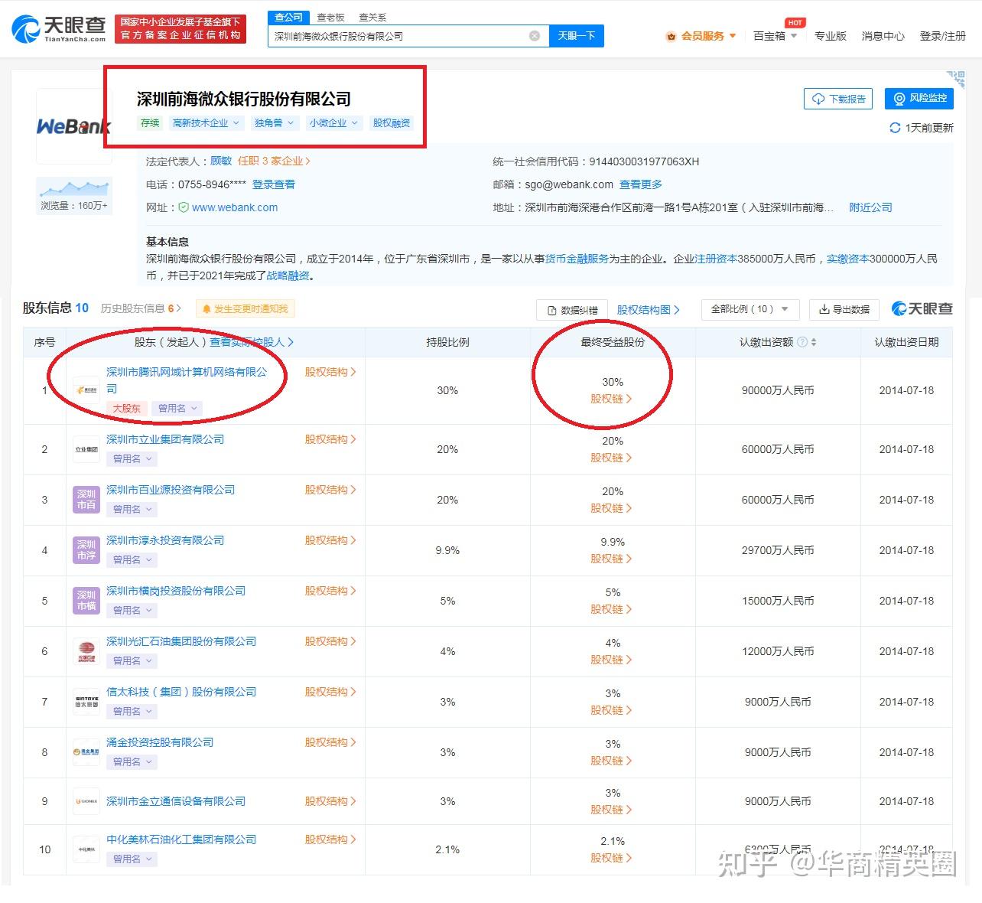The height and width of the screenshot is (903, 982).
Task: Open the 全部比例 (10) dropdown filter
Action: point(749,309)
